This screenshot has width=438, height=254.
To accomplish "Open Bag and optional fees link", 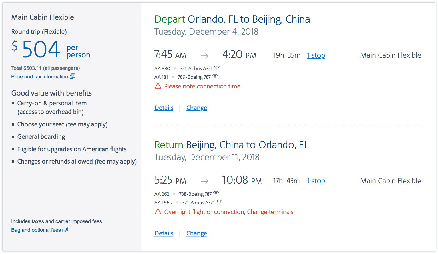I will click(x=36, y=230).
